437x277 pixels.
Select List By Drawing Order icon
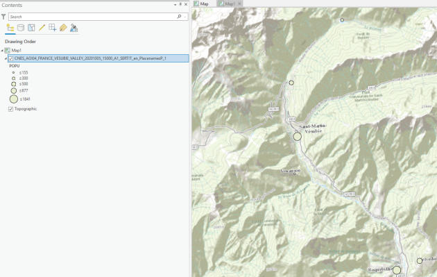pyautogui.click(x=10, y=28)
